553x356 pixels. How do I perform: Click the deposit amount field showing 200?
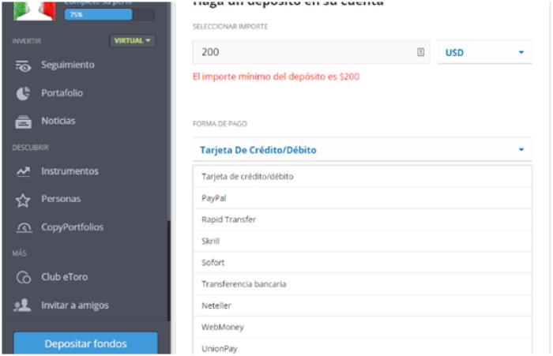click(x=311, y=52)
